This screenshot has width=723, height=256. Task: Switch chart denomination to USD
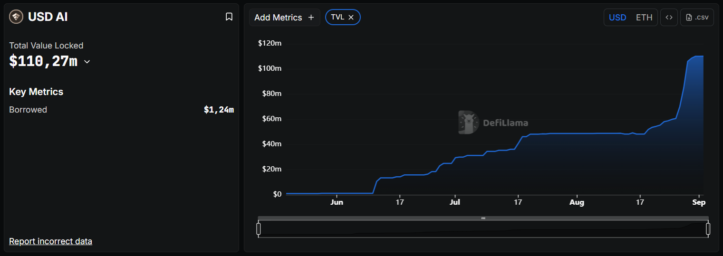click(x=617, y=18)
